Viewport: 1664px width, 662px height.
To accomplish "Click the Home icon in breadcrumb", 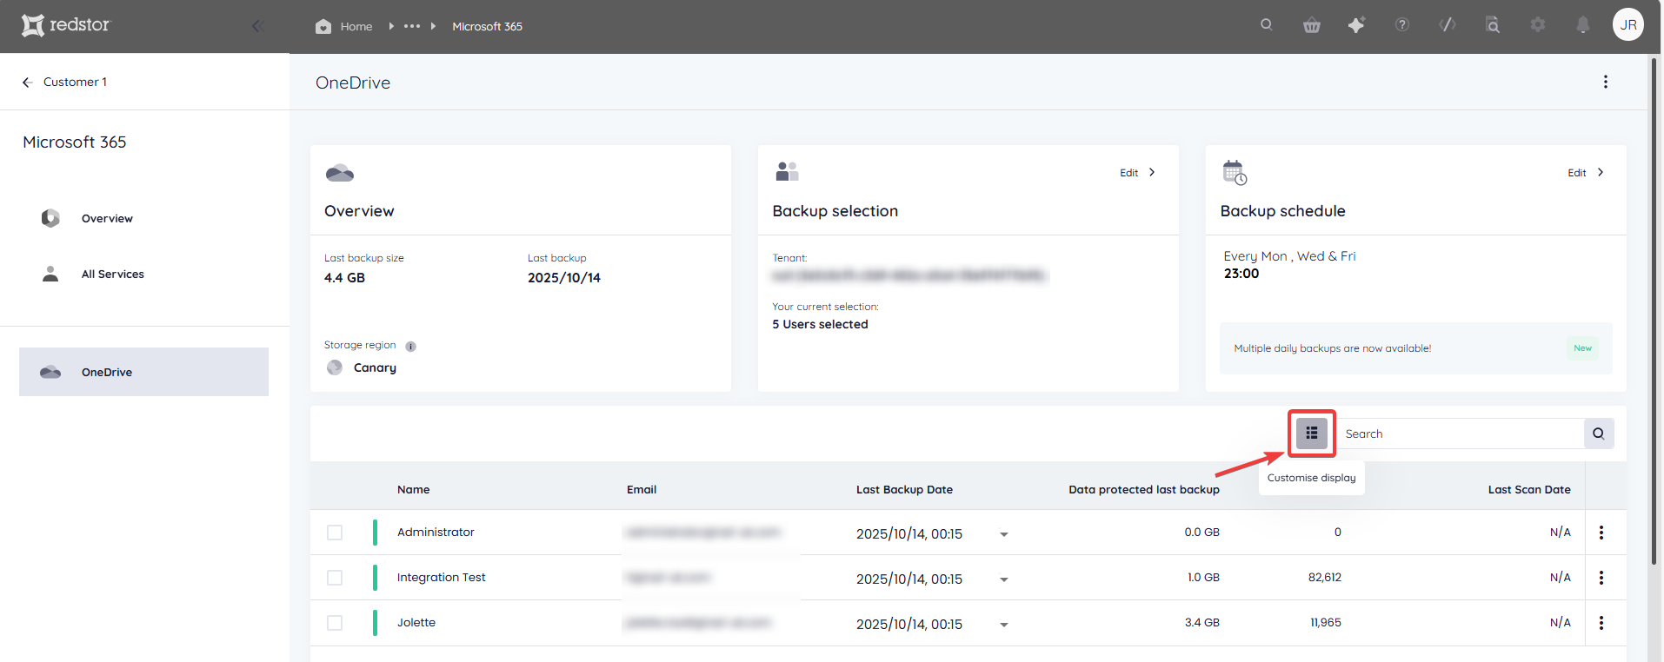I will [x=323, y=26].
